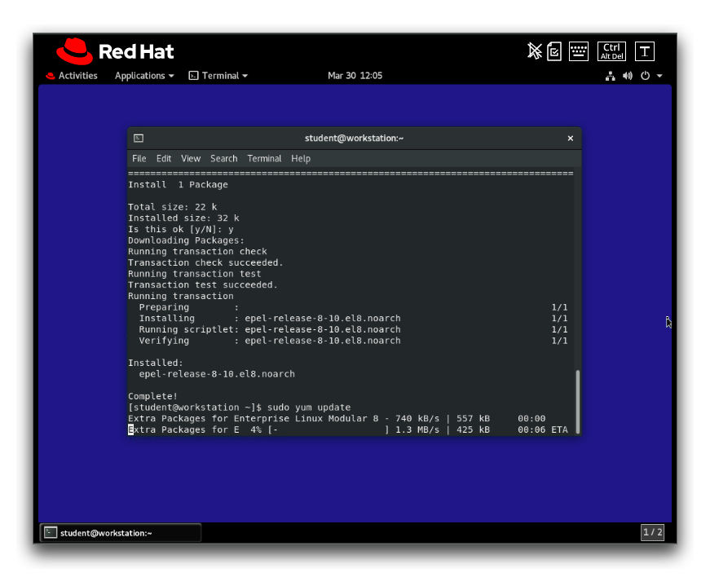
Task: Click the 'Running transaction test' line
Action: point(194,274)
